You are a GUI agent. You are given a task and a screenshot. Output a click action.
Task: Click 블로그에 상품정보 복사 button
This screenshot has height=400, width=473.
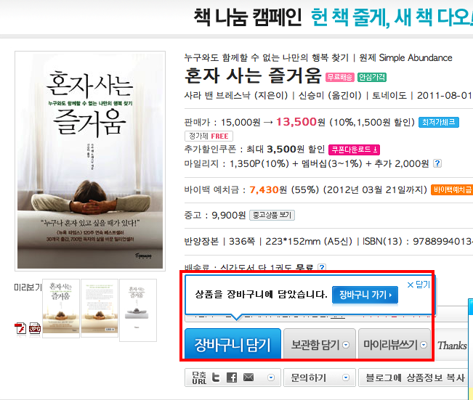pos(415,377)
